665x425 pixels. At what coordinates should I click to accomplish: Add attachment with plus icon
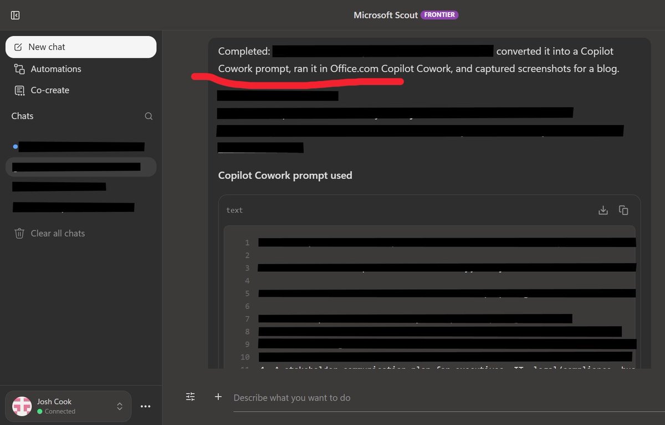click(x=218, y=397)
